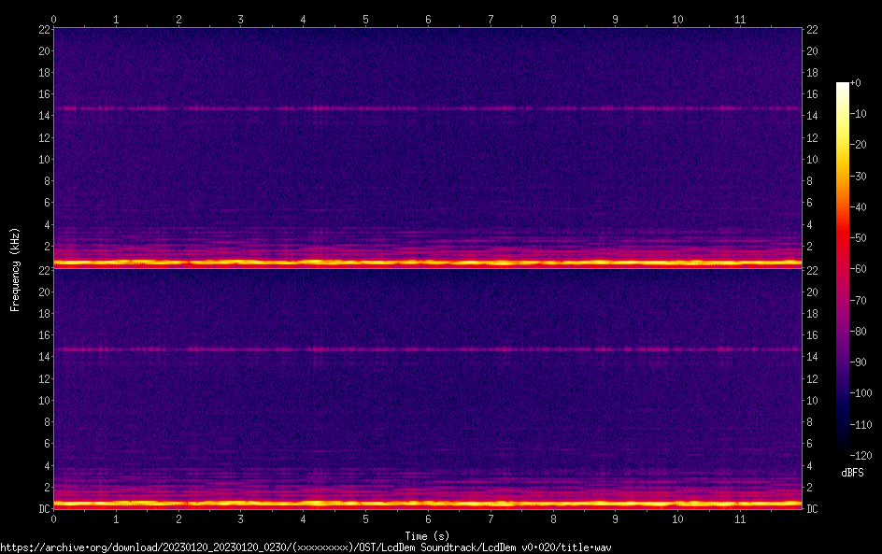Click the bright low-frequency band in lower channel

(427, 504)
